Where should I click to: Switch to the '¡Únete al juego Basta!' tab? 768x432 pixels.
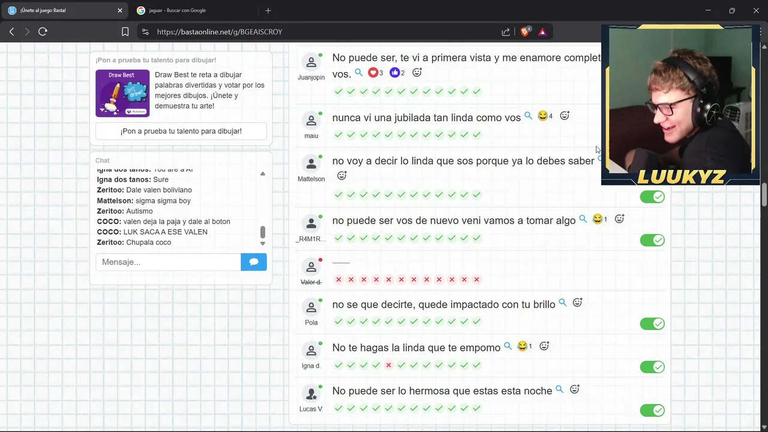click(64, 10)
